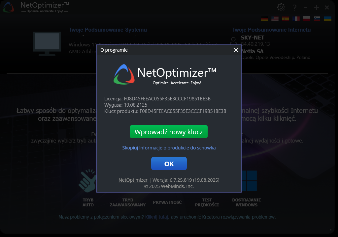Click the Twoje Podsumowanie Systemu heading
Viewport: 338px width, 237px height.
click(108, 30)
